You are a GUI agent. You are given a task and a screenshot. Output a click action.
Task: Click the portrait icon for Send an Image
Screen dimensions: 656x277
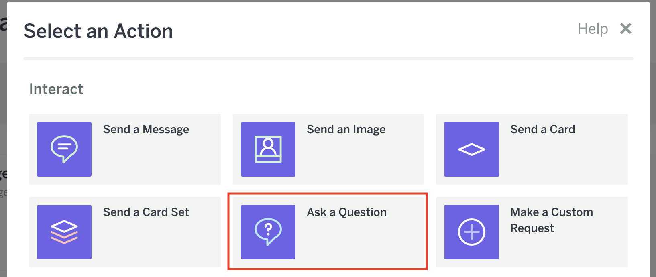coord(268,149)
